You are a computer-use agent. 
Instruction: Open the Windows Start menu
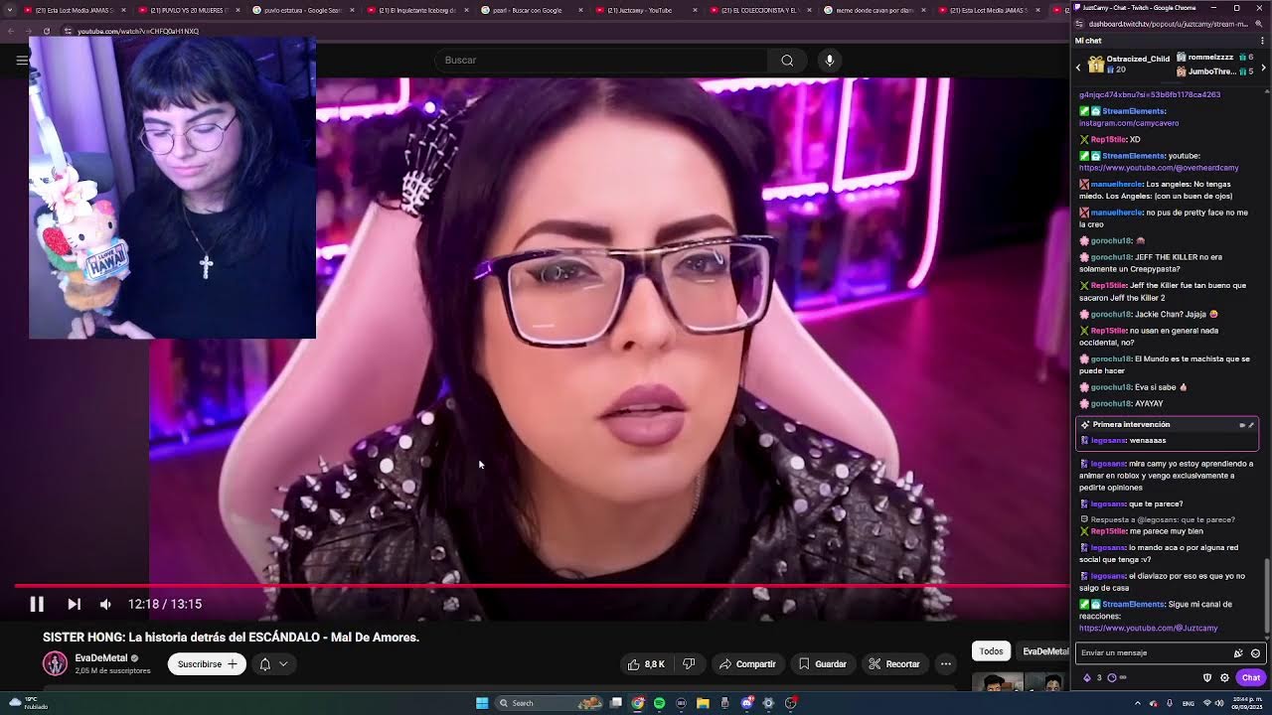pos(482,703)
